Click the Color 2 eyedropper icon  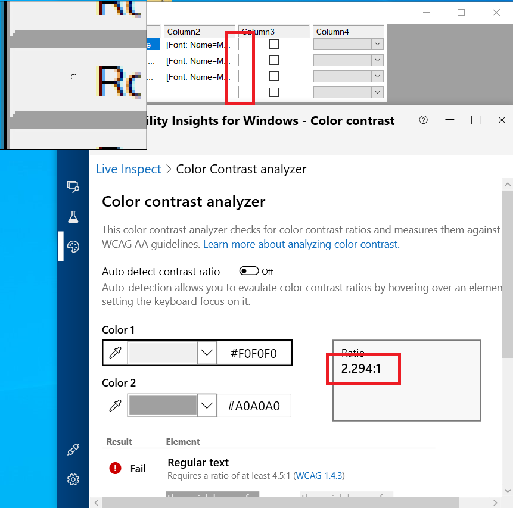(x=115, y=406)
